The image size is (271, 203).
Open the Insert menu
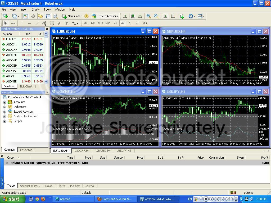click(24, 10)
